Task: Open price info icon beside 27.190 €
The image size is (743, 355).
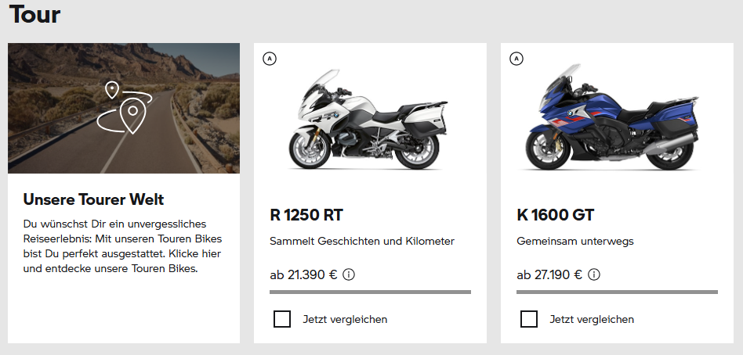Action: click(594, 274)
